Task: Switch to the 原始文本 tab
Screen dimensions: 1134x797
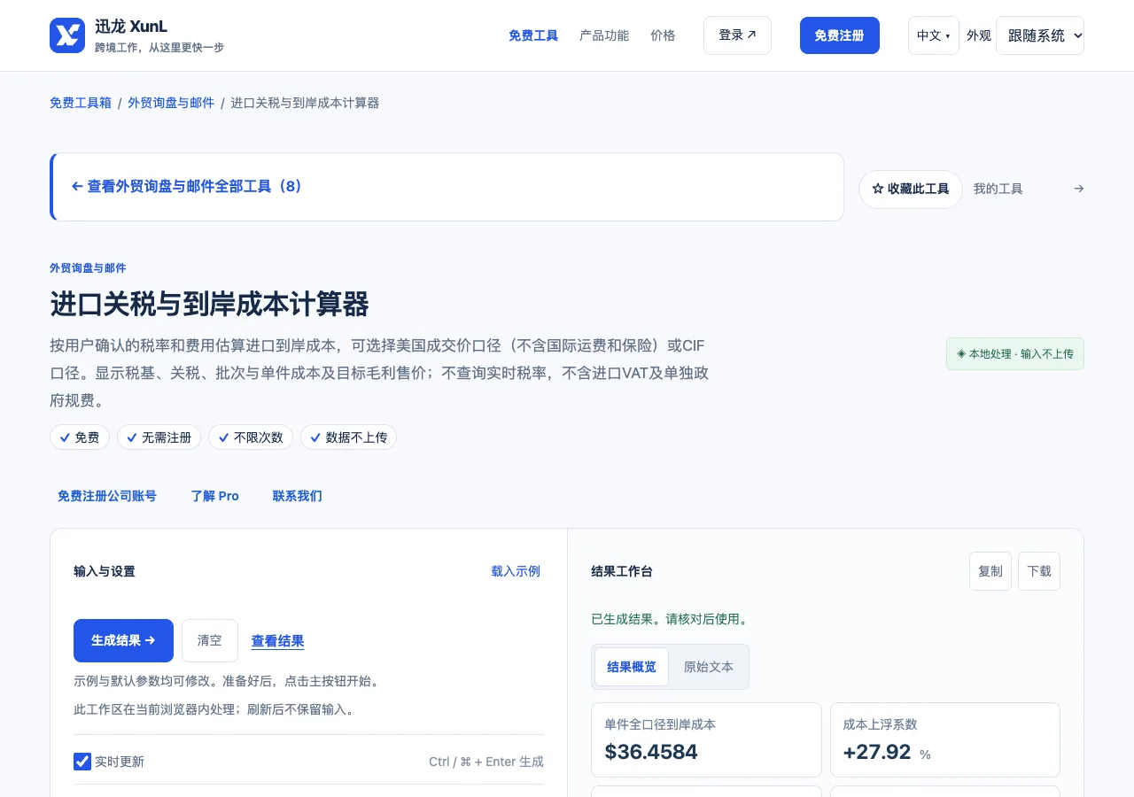Action: 709,667
